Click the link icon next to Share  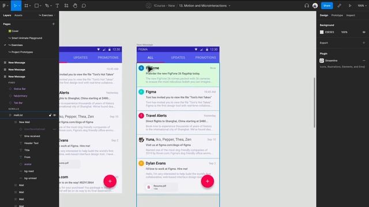[339, 6]
